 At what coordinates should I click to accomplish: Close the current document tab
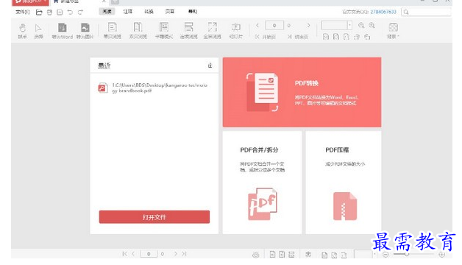coord(104,1)
